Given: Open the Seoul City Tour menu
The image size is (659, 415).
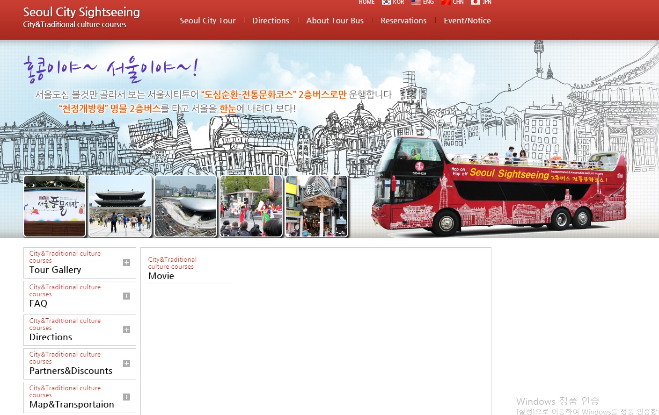Looking at the screenshot, I should coord(208,21).
